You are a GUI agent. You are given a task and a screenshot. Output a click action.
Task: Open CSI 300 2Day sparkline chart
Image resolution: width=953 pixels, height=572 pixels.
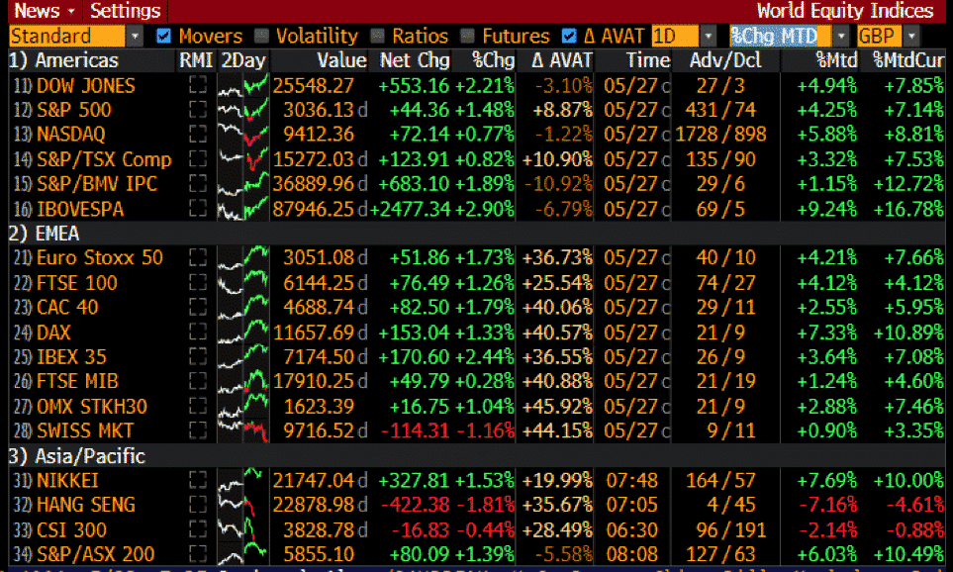[243, 529]
